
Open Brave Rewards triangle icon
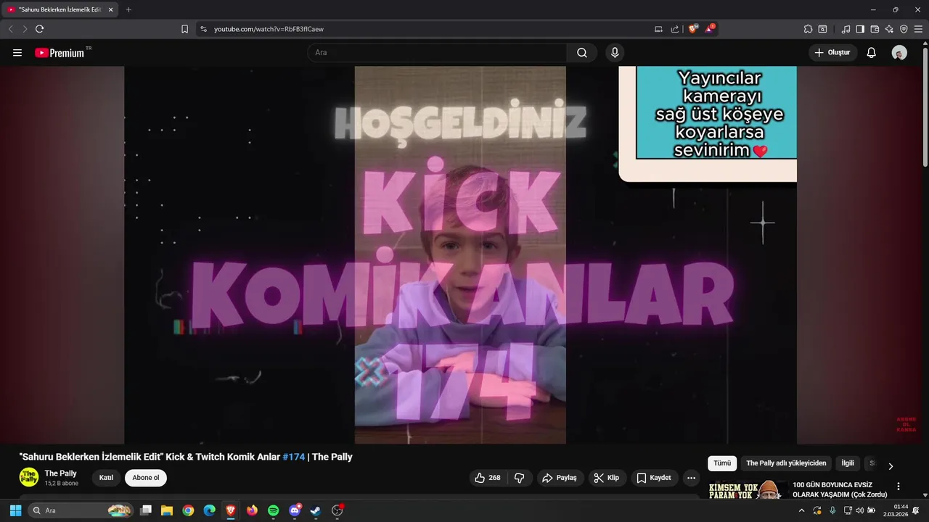click(x=710, y=29)
